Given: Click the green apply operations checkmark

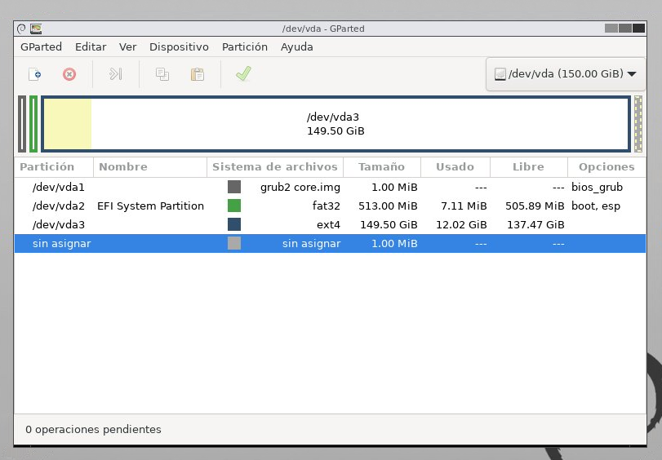Looking at the screenshot, I should pyautogui.click(x=242, y=74).
